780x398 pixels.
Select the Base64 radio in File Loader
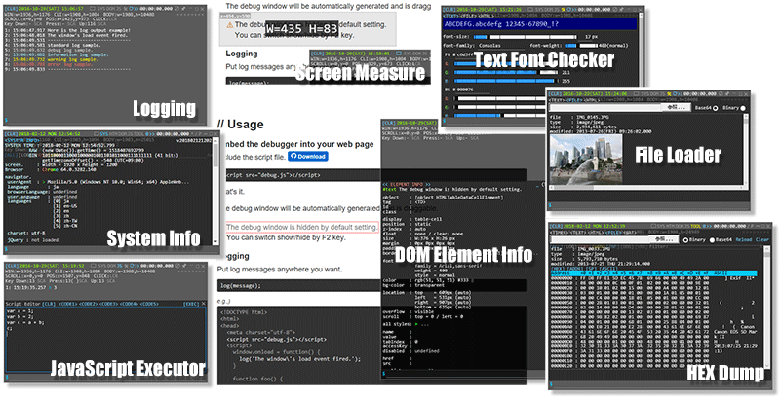point(716,108)
